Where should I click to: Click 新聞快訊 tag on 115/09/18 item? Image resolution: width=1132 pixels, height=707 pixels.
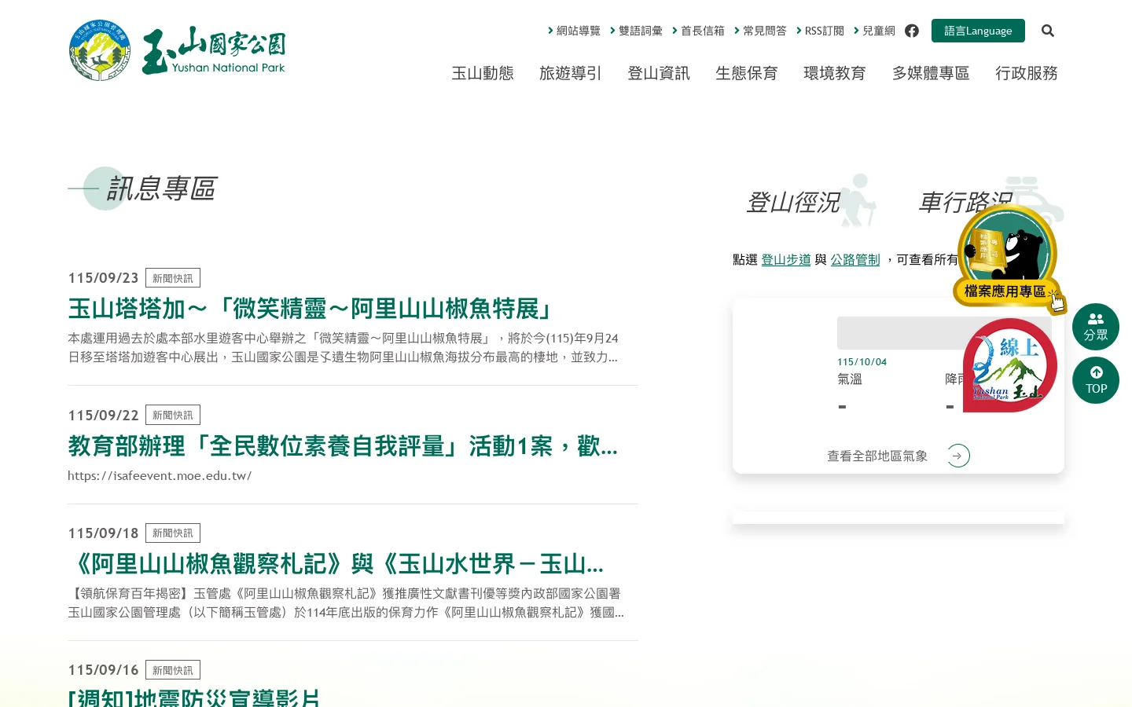(173, 533)
